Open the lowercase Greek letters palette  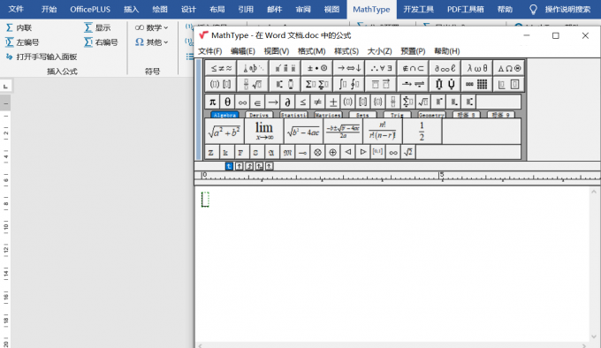476,68
